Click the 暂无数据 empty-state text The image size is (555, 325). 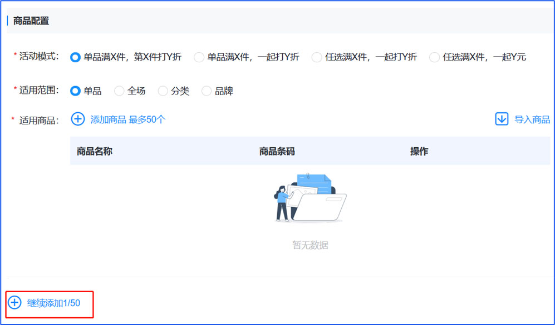[x=310, y=245]
